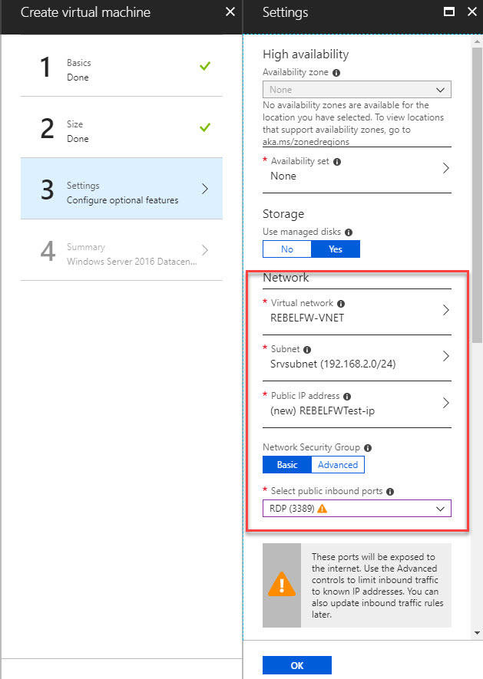Expand Virtual network REBELFW-VNET chevron
Image resolution: width=483 pixels, height=679 pixels.
click(x=445, y=310)
